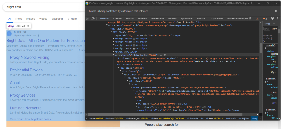Click the Styles Filter input field
The image size is (281, 129).
pos(267,28)
